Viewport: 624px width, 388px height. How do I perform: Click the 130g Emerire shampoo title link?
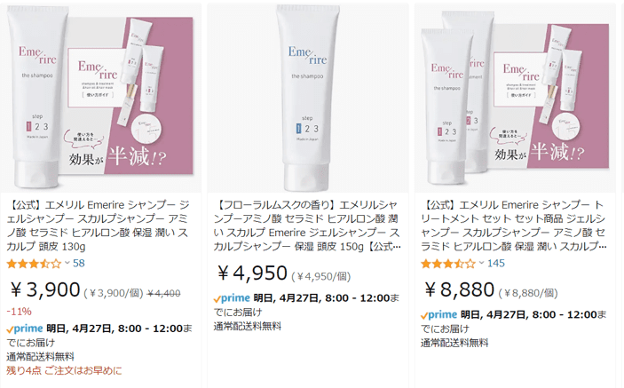tap(98, 226)
